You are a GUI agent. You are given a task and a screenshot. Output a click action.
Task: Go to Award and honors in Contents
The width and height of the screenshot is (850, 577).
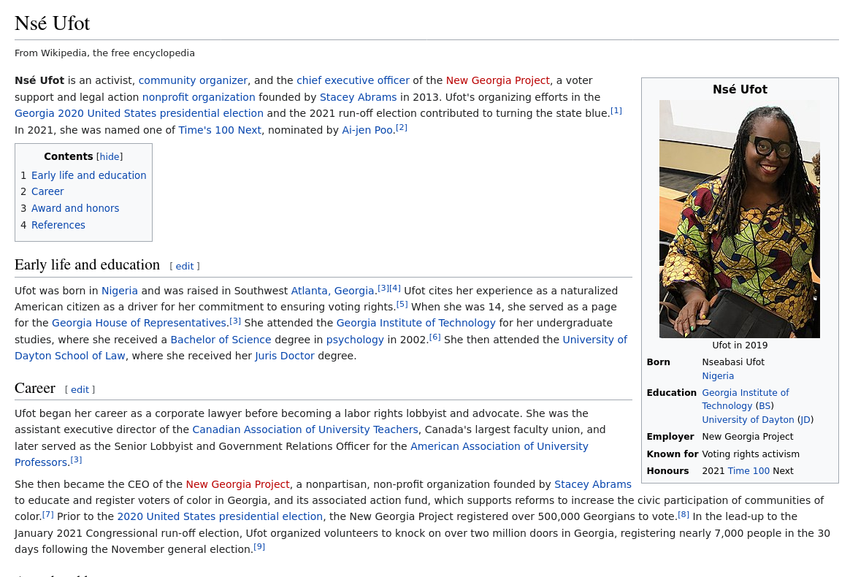(x=75, y=208)
